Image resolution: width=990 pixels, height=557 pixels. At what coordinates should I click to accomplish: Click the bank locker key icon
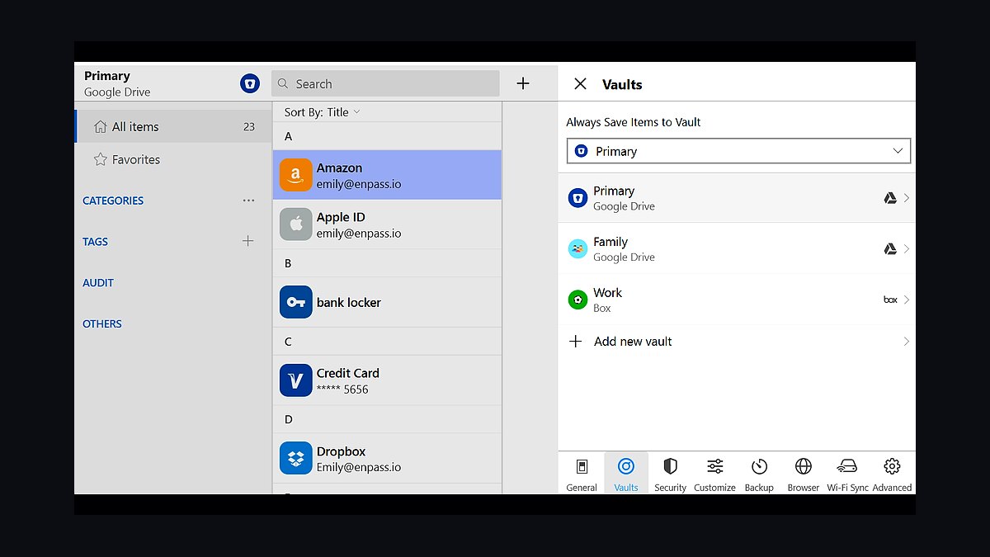tap(295, 302)
